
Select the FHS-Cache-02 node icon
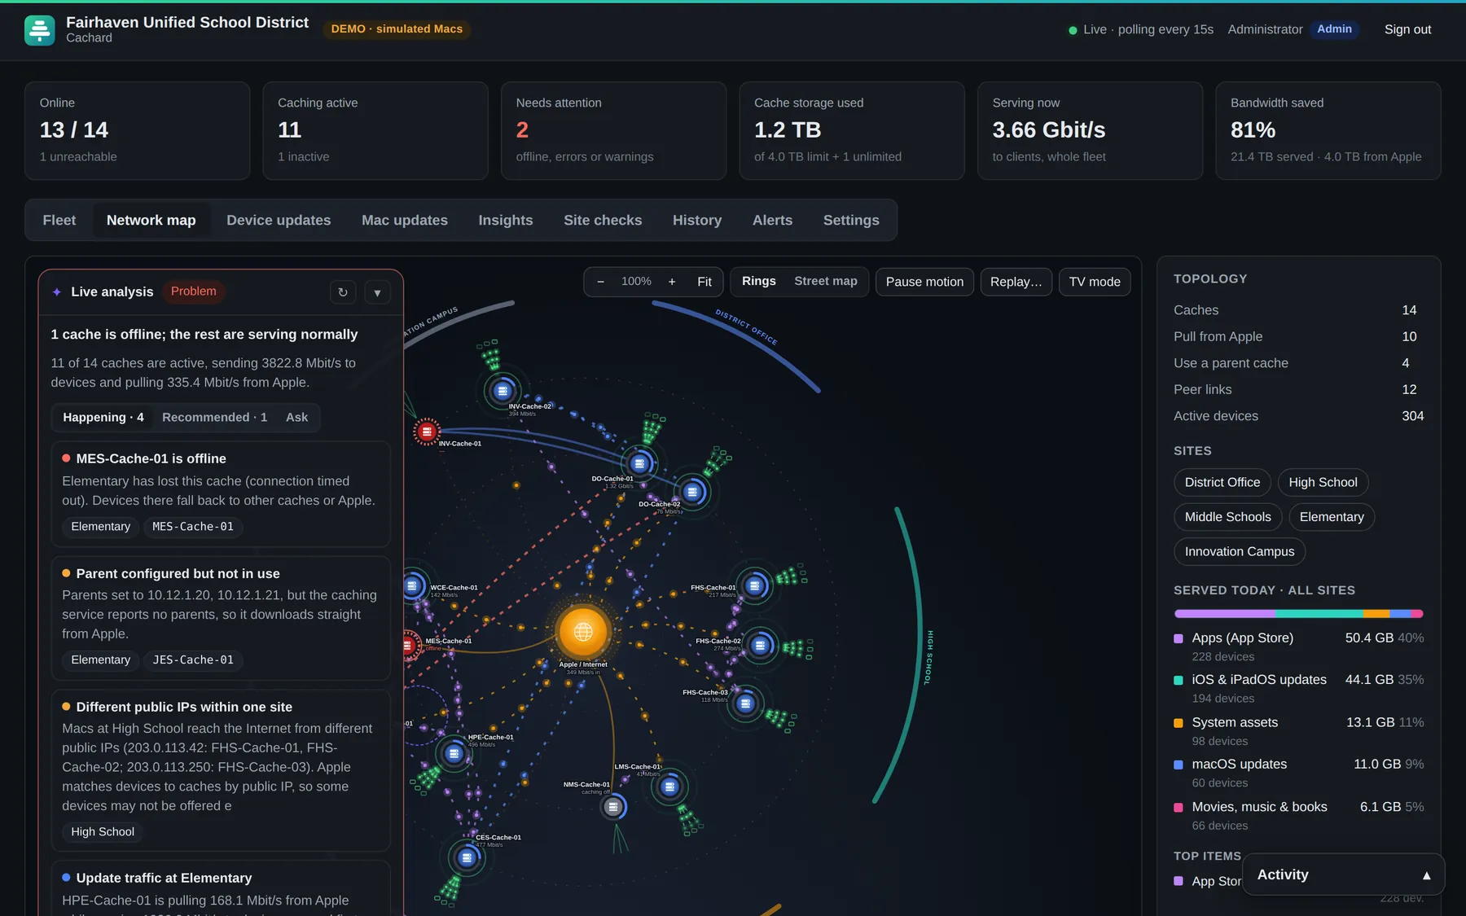click(760, 646)
